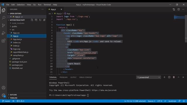The height and width of the screenshot is (105, 187).
Task: Open the Extensions view
Action: tap(4, 41)
